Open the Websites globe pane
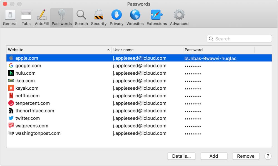The width and height of the screenshot is (278, 166). click(x=135, y=18)
